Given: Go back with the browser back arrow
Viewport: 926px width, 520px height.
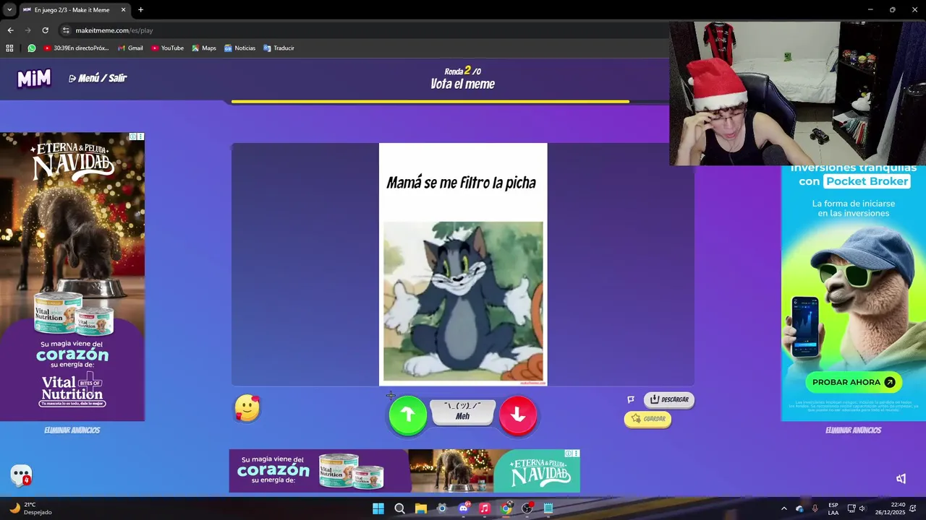Looking at the screenshot, I should coord(10,30).
